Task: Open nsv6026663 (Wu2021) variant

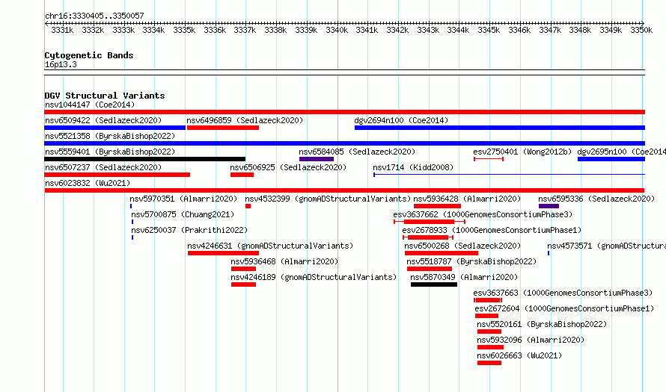Action: [x=519, y=355]
